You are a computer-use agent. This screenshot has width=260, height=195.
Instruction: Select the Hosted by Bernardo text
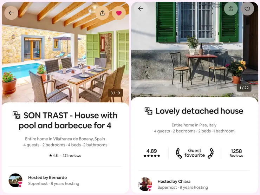click(47, 177)
